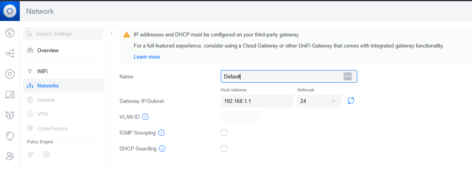Open the Topology icon in left rail
This screenshot has height=171, width=472.
click(10, 53)
